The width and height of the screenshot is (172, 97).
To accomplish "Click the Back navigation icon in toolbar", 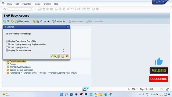I will (x=44, y=9).
